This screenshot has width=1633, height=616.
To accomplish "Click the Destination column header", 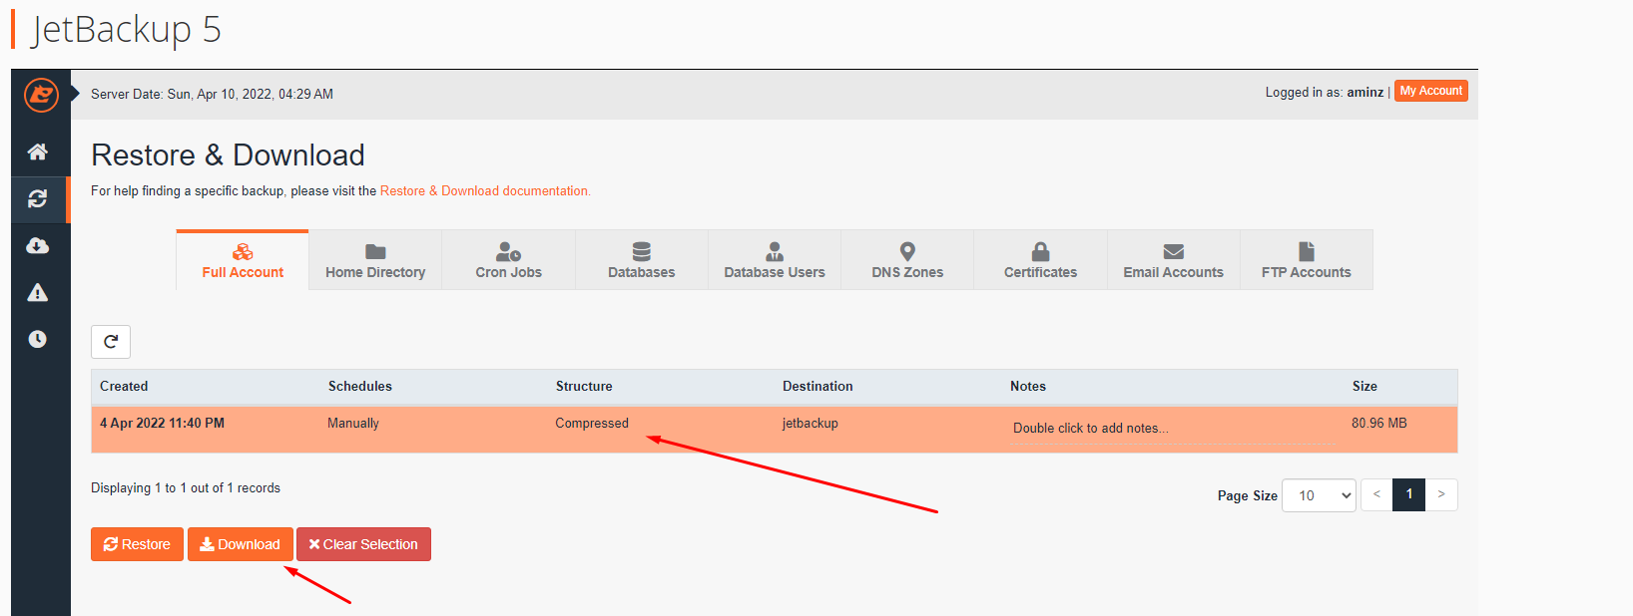I will tap(817, 386).
